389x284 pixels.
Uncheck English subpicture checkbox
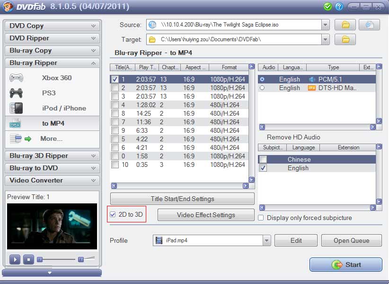point(263,168)
